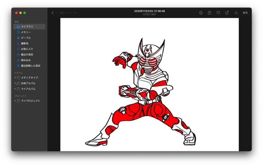Click the Share icon in toolbar

click(x=210, y=13)
